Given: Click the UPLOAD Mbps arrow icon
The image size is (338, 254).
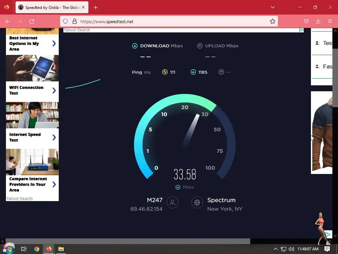Looking at the screenshot, I should click(200, 46).
